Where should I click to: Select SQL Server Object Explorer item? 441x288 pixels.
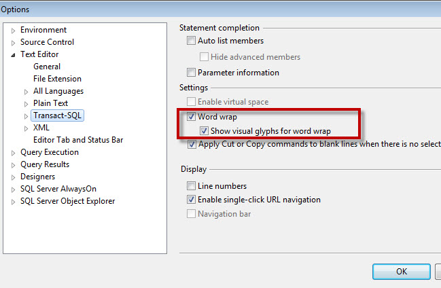pyautogui.click(x=67, y=201)
